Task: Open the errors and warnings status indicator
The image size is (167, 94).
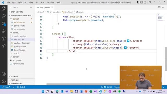Action: pos(21,87)
